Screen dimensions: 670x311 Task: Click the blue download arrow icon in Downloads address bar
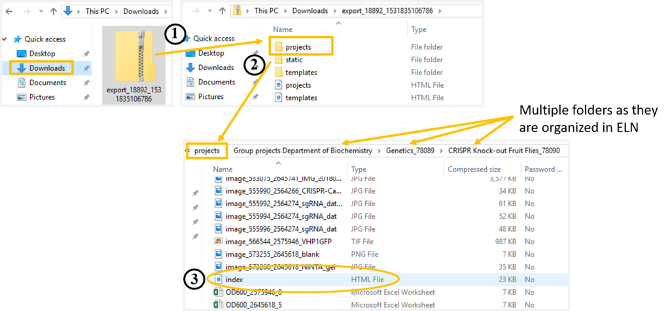click(x=67, y=12)
